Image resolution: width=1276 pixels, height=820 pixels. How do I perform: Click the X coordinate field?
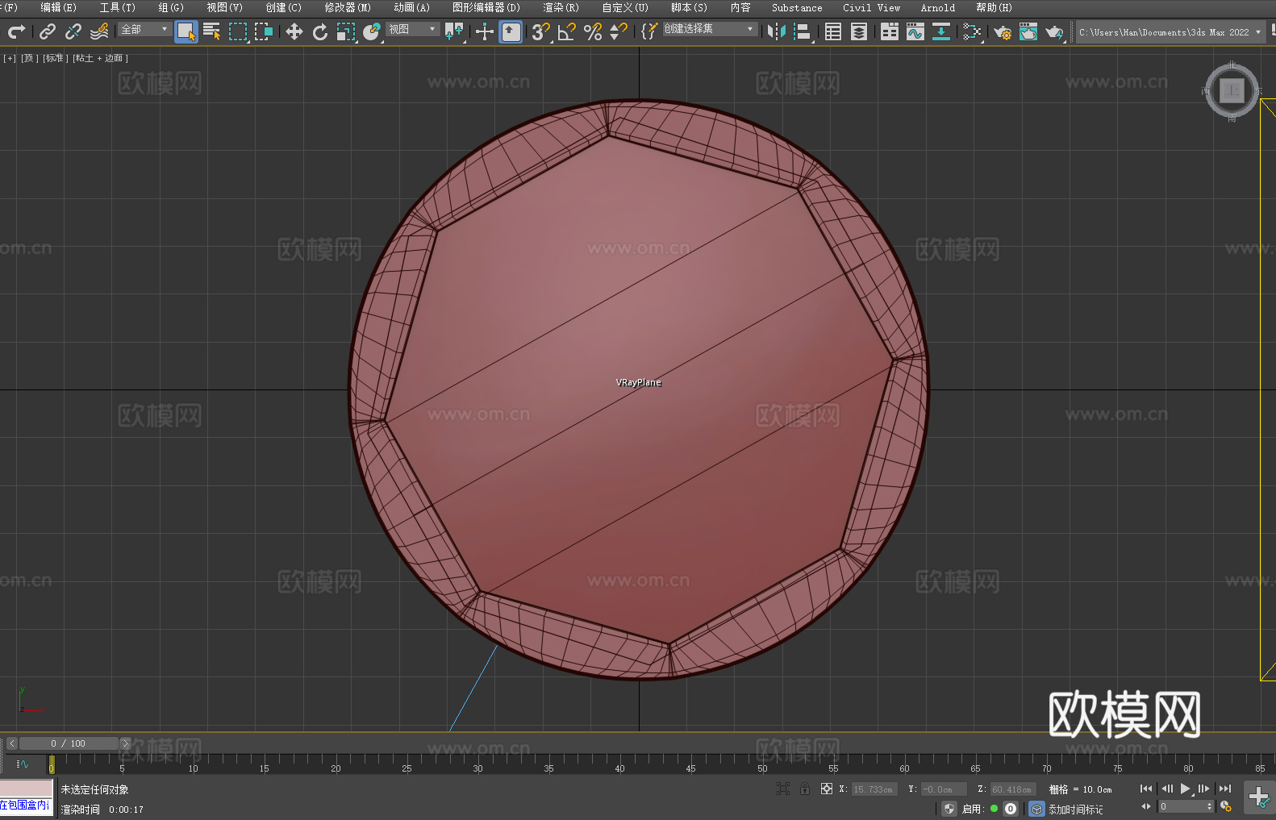873,789
